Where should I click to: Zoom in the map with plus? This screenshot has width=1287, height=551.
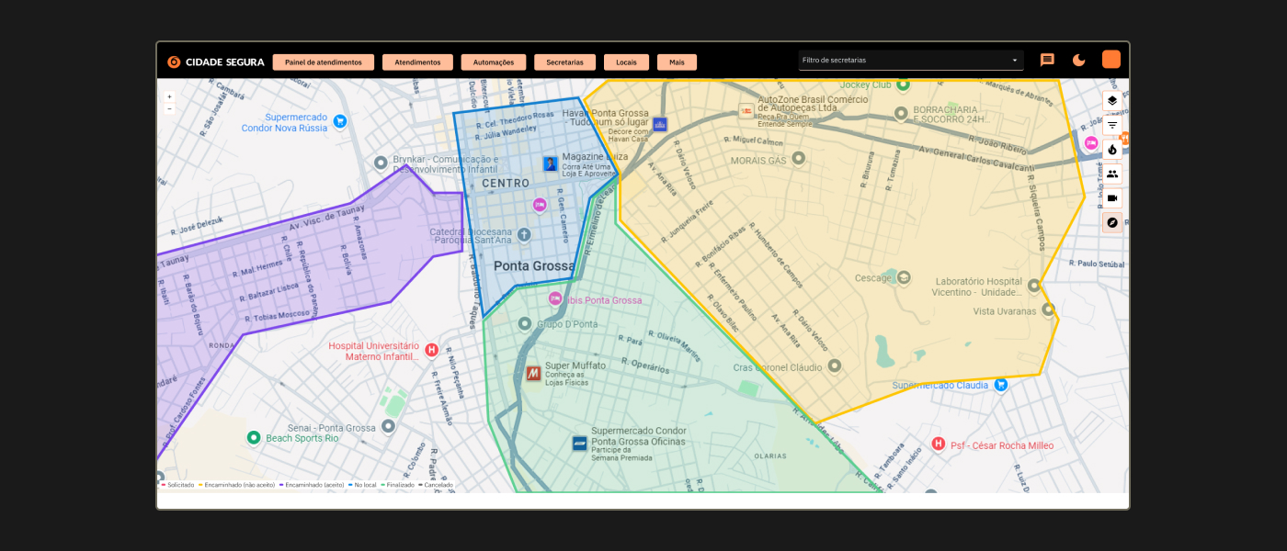point(169,96)
